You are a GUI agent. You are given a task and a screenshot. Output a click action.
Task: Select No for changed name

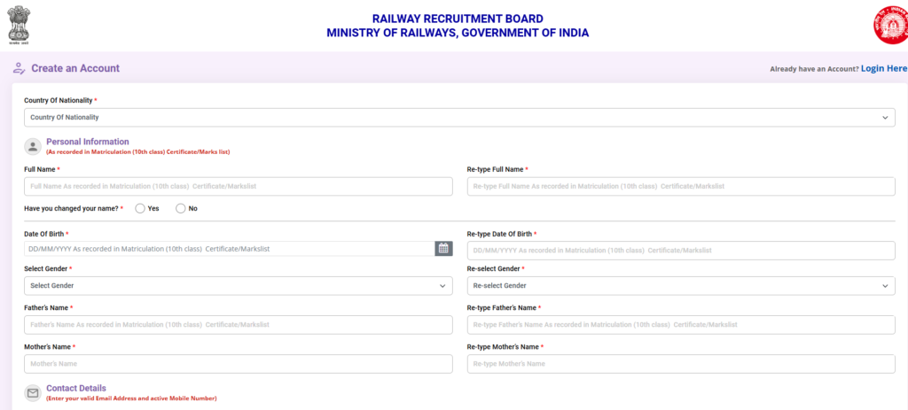[181, 208]
